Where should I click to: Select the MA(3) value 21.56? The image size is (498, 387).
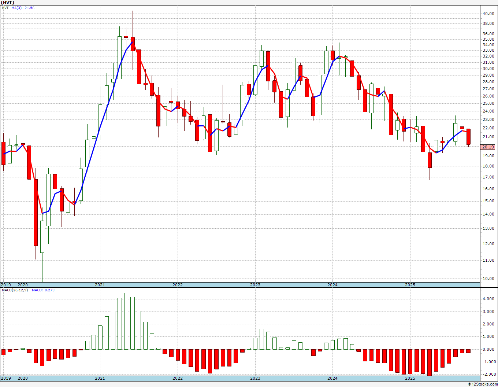(x=29, y=8)
